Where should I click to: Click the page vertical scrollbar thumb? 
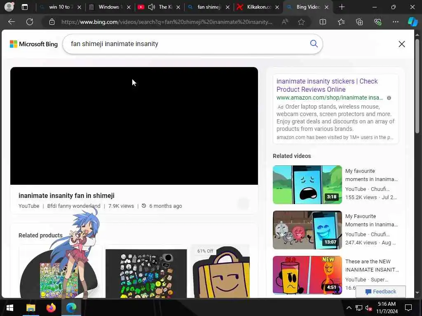[417, 86]
